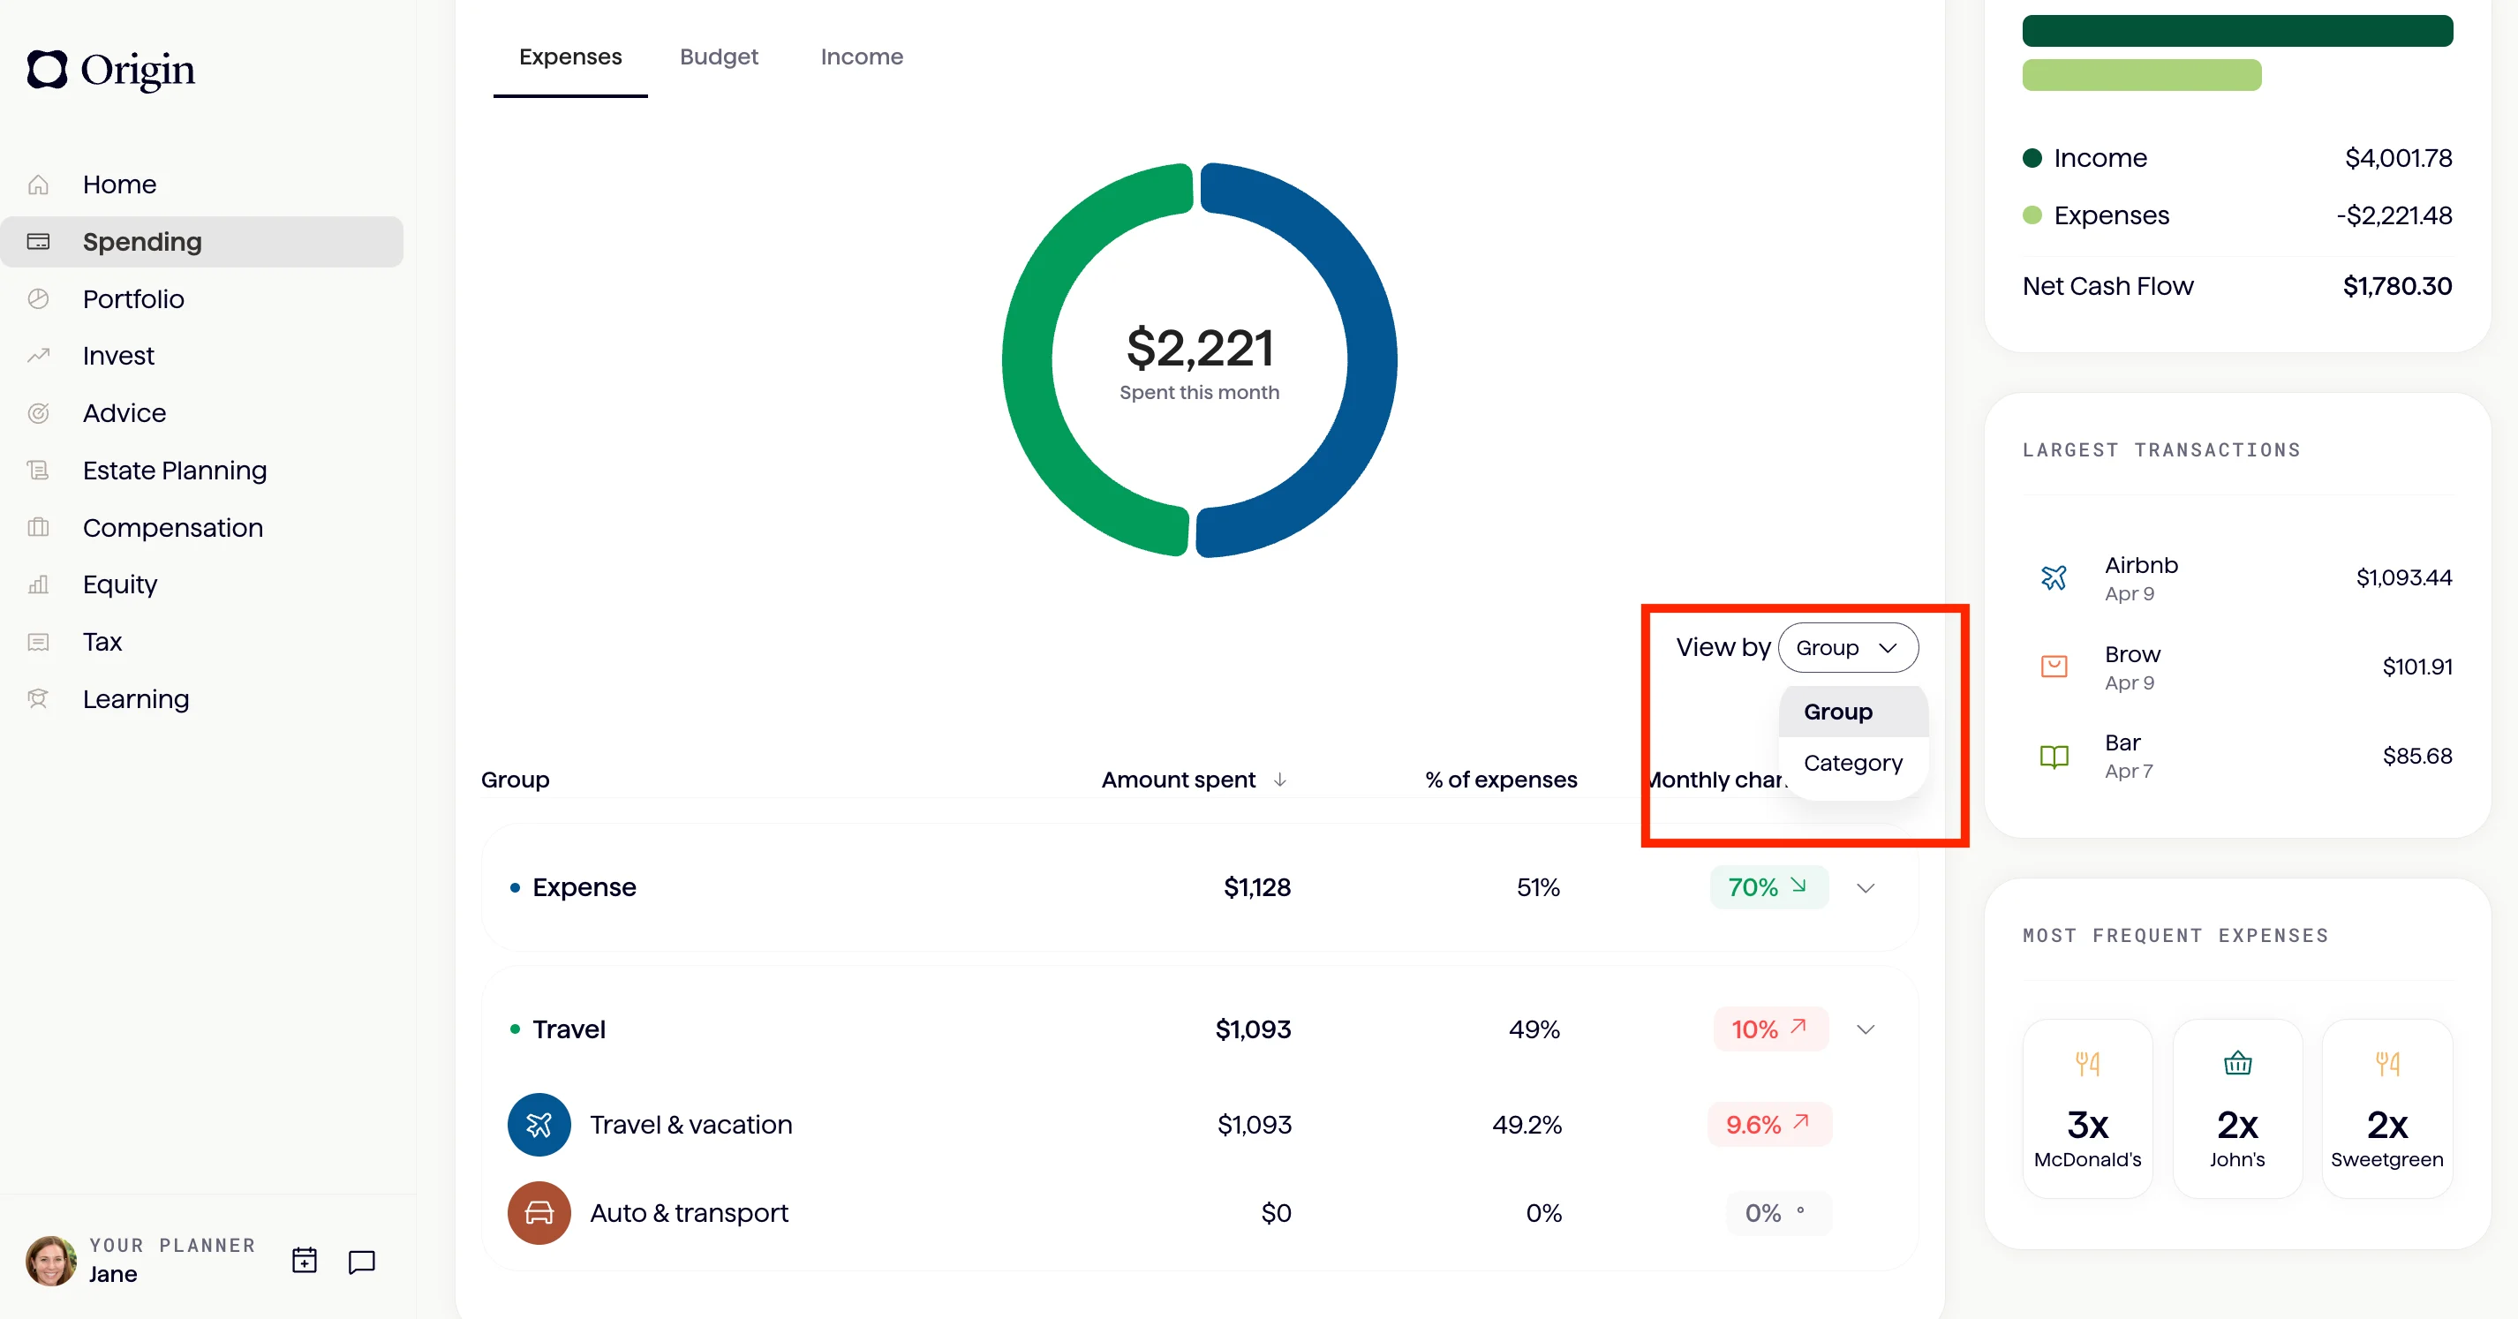Open the chat message icon beside planner
Viewport: 2518px width, 1319px height.
click(362, 1262)
